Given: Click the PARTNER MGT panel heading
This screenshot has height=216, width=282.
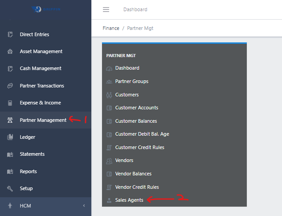Looking at the screenshot, I should (121, 56).
